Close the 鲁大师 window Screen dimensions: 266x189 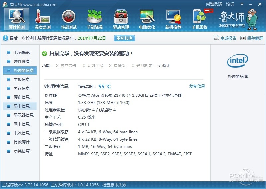click(260, 4)
